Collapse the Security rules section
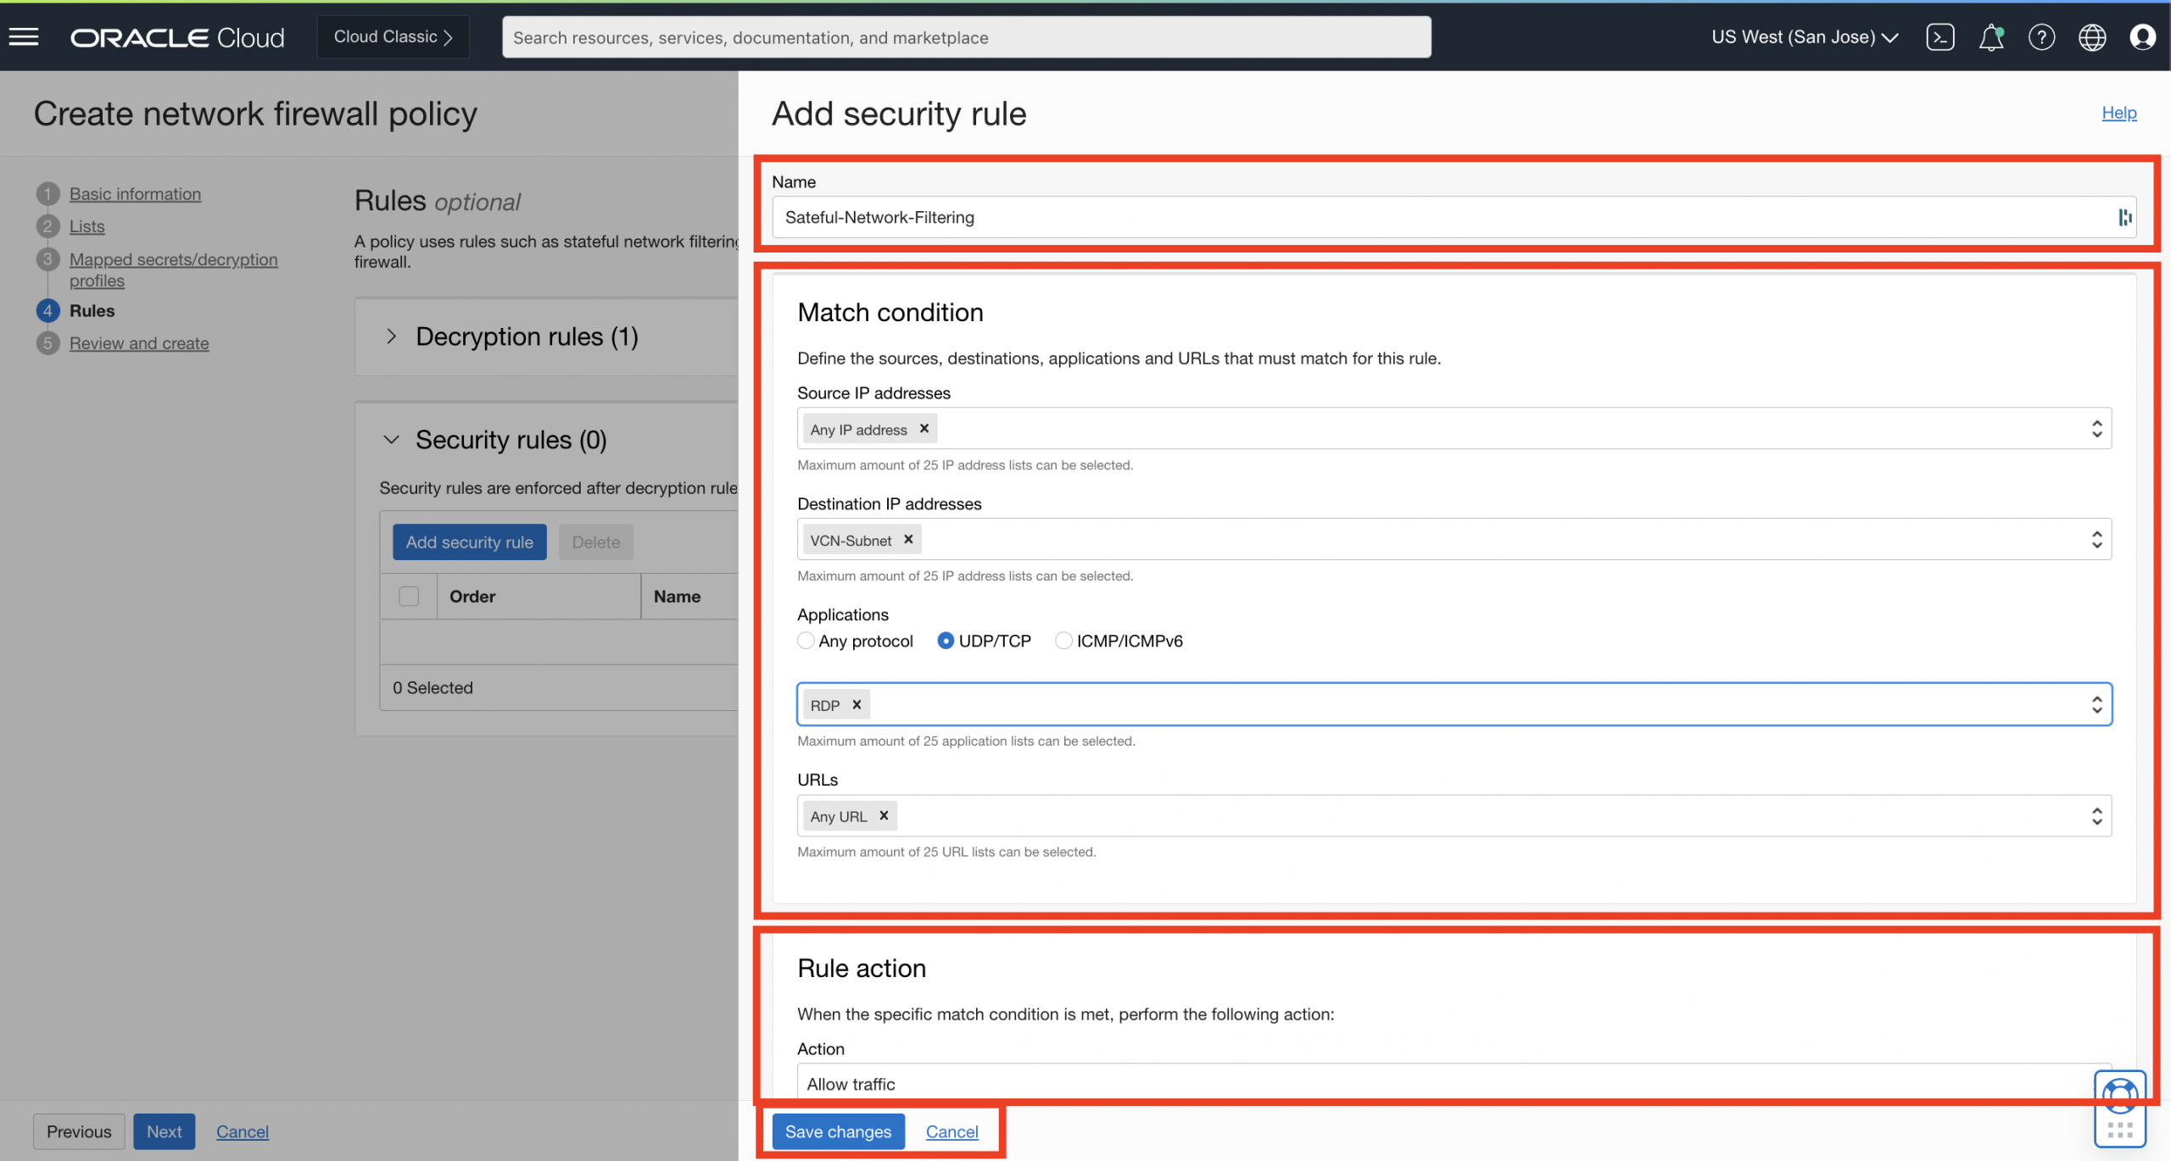Screen dimensions: 2171x1161 tap(392, 440)
